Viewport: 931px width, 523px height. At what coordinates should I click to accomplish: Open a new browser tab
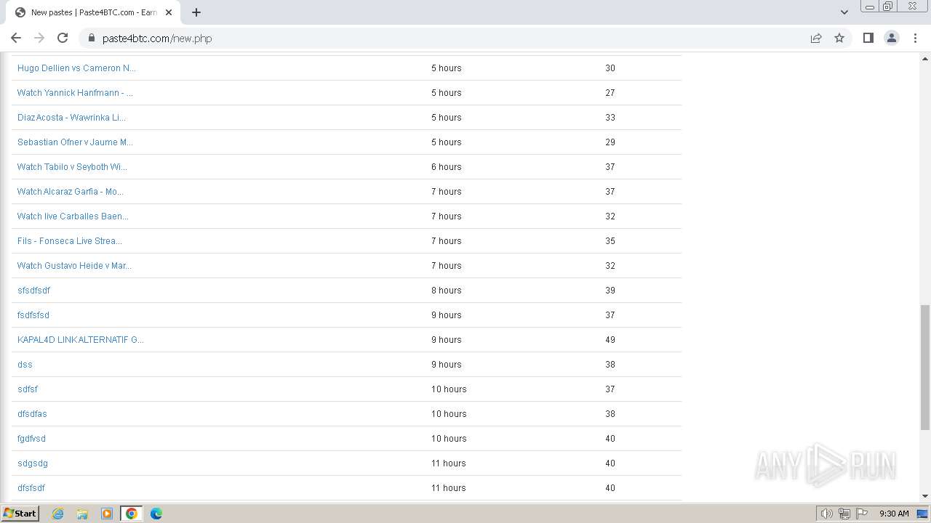tap(196, 12)
